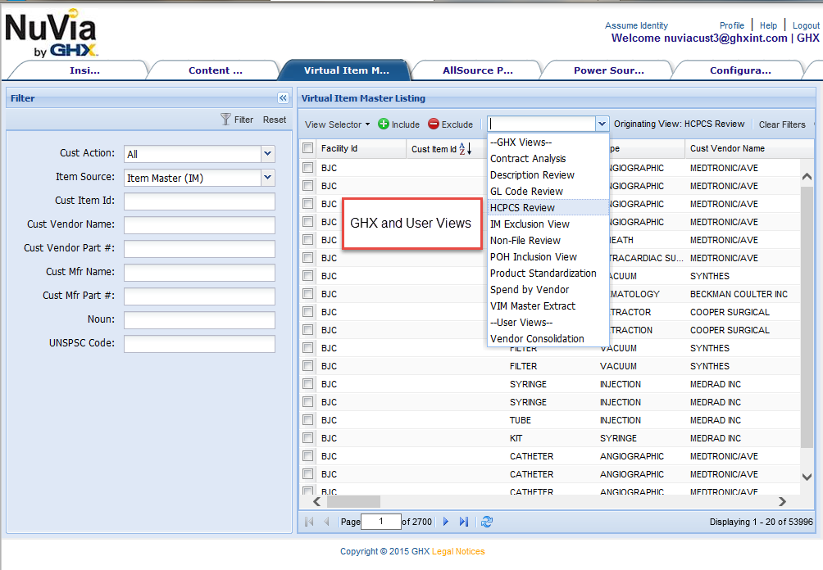The height and width of the screenshot is (570, 823).
Task: Click the Logout link
Action: tap(806, 25)
